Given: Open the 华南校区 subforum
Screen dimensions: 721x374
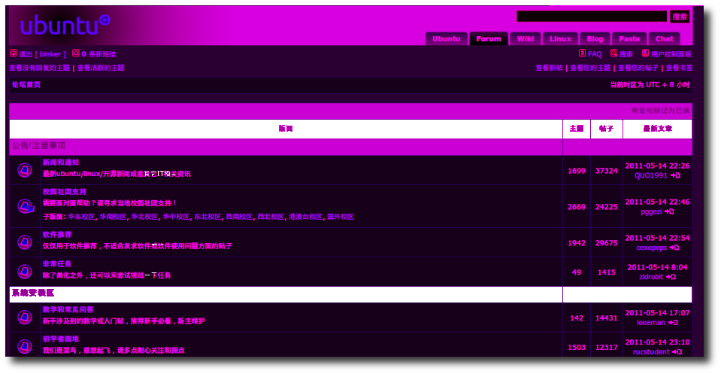Looking at the screenshot, I should (113, 217).
